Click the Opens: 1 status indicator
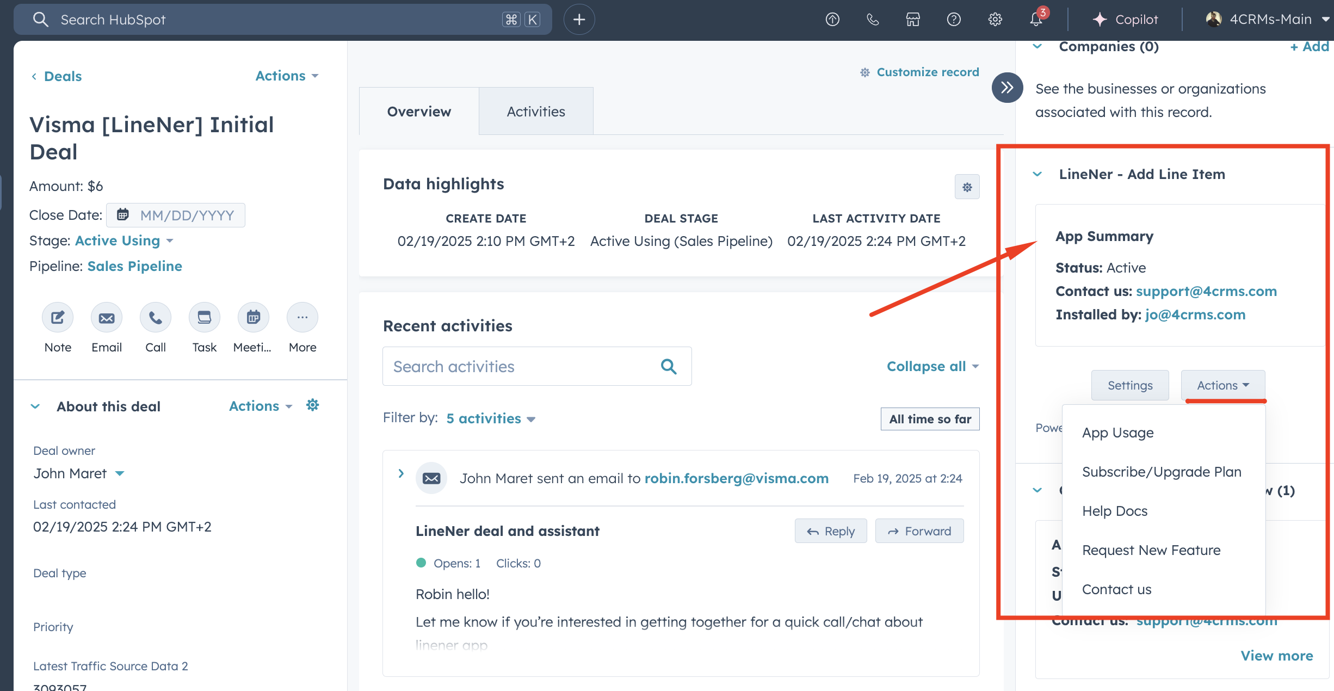This screenshot has height=691, width=1334. point(449,563)
